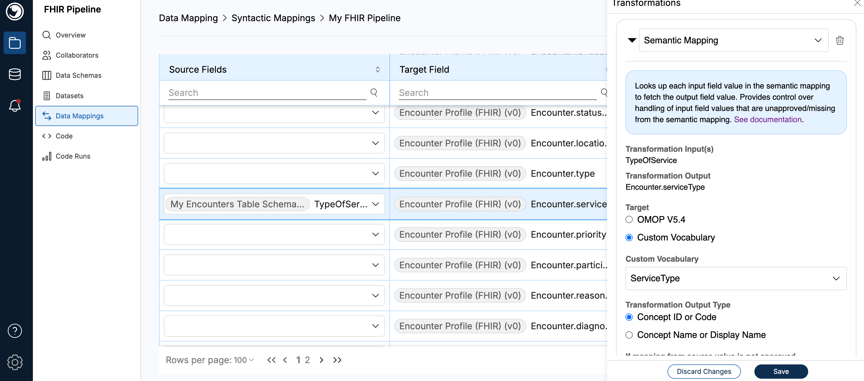Click the Target Field search input
Viewport: 864px width, 381px height.
(497, 93)
